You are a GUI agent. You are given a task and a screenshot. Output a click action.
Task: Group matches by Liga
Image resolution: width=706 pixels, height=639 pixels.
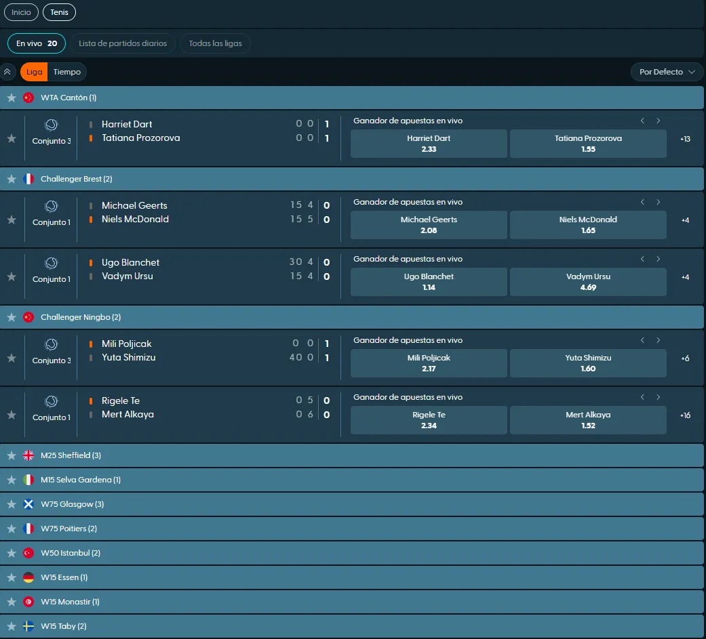click(x=34, y=72)
